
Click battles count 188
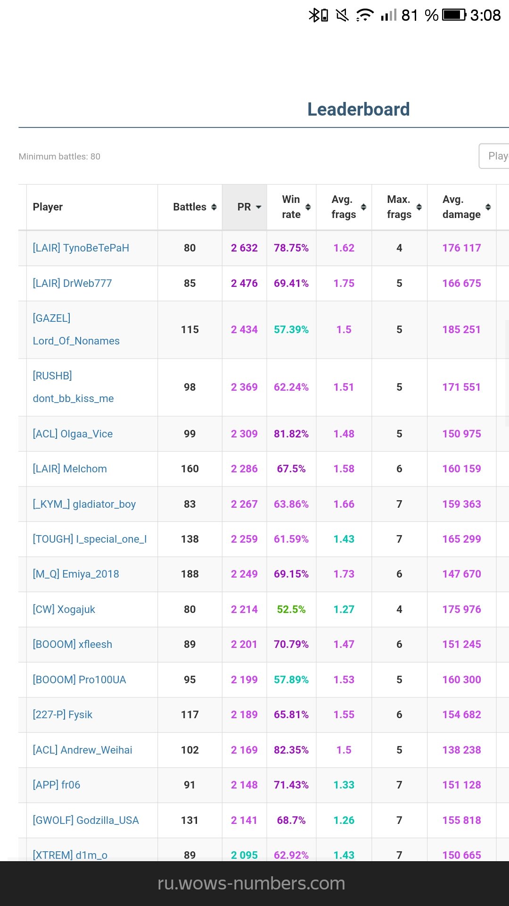tap(190, 574)
